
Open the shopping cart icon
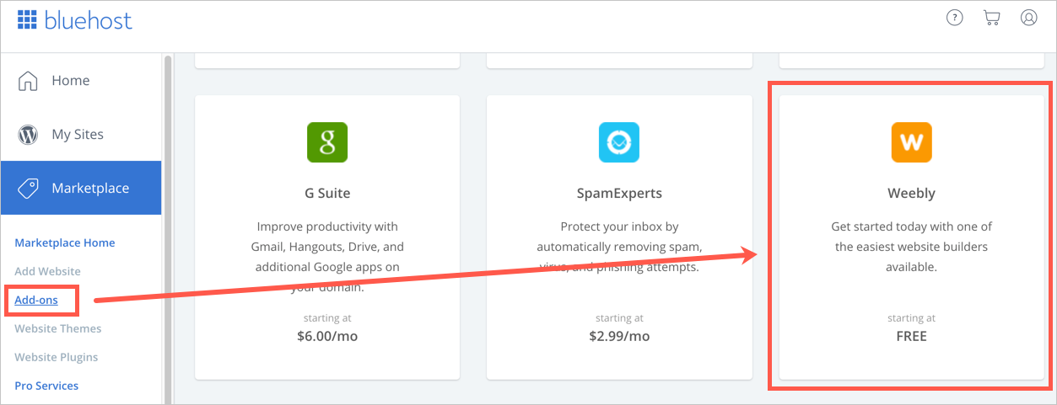tap(991, 18)
